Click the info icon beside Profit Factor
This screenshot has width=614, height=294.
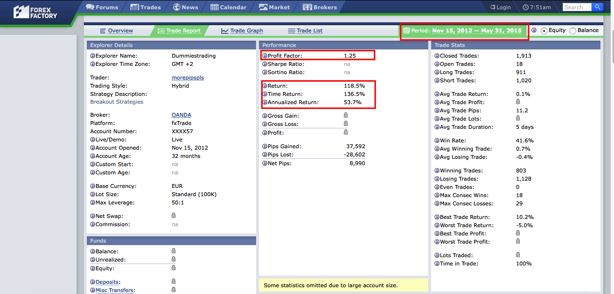point(265,56)
